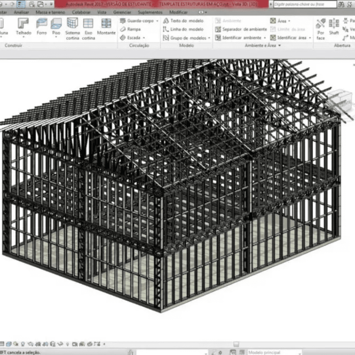This screenshot has height=355, width=355.
Task: Switch to the Modificar tab
Action: point(178,12)
